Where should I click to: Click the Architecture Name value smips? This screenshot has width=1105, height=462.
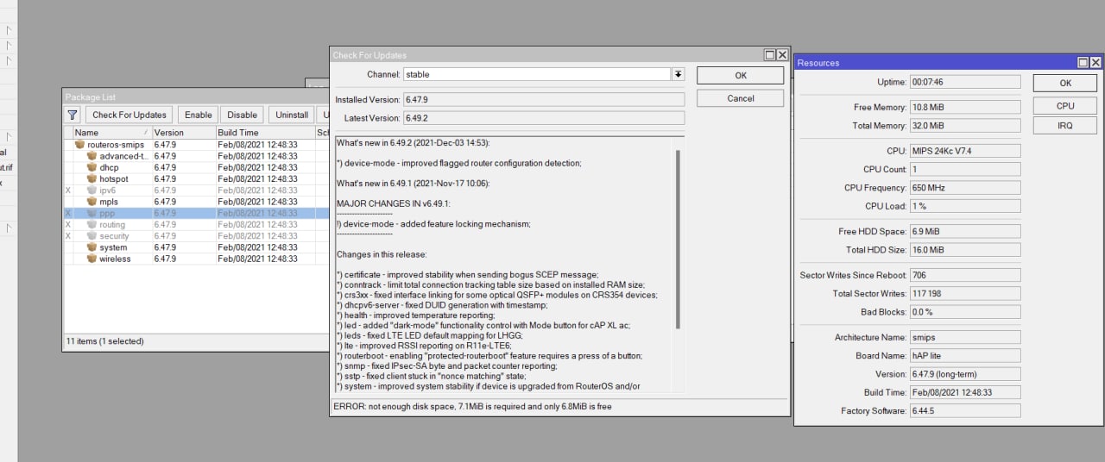965,338
